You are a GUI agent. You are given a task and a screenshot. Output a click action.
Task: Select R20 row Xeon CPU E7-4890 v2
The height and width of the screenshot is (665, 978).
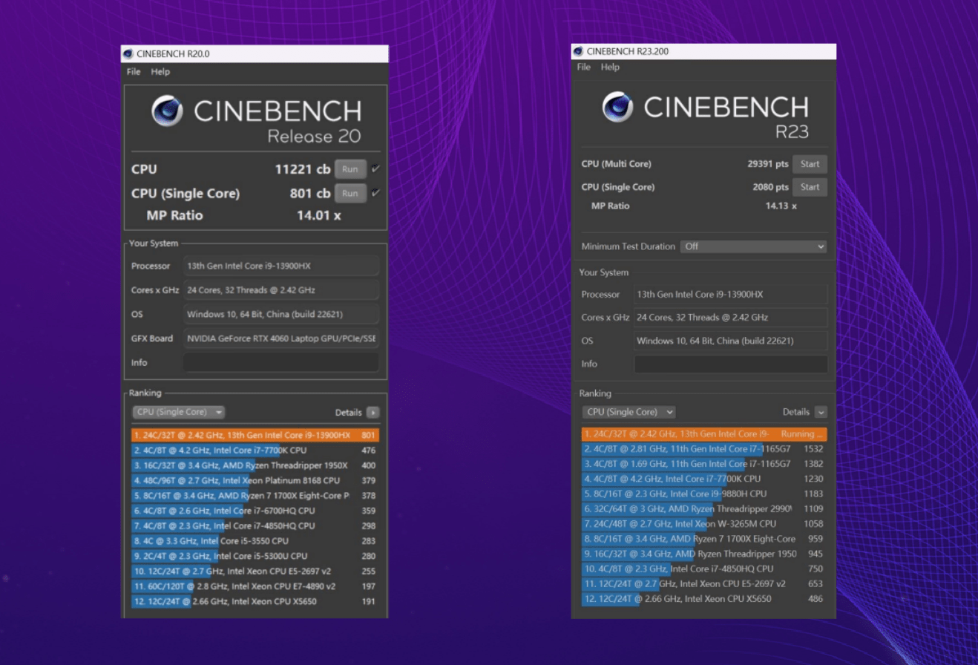pos(255,586)
